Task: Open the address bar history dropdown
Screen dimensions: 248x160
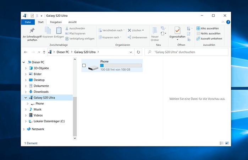Action: click(x=131, y=52)
